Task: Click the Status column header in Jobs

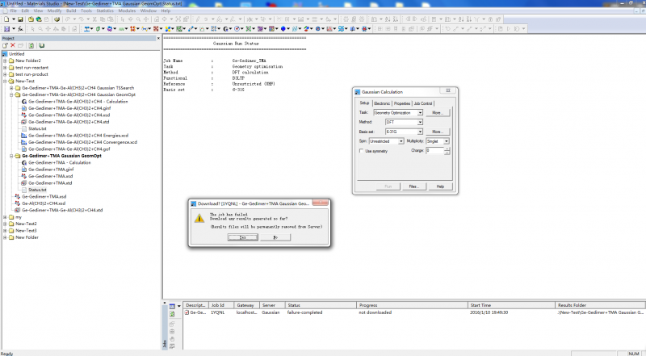Action: click(x=321, y=305)
